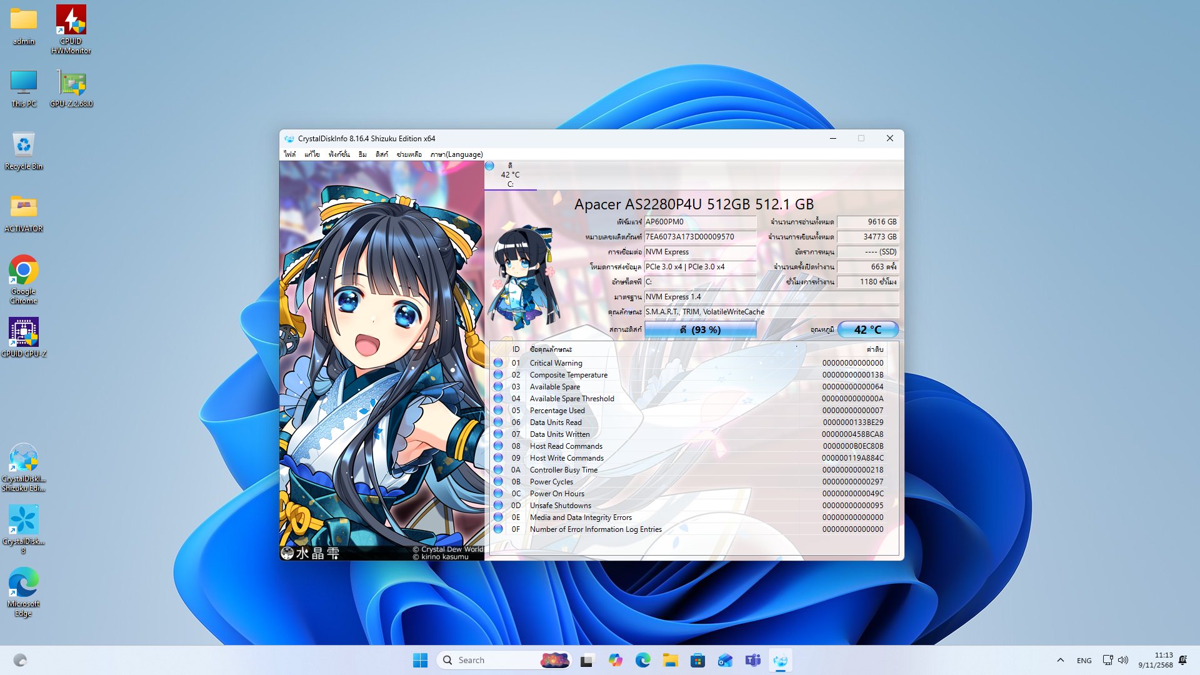The height and width of the screenshot is (675, 1200).
Task: Toggle speaker volume icon in tray
Action: point(1123,661)
